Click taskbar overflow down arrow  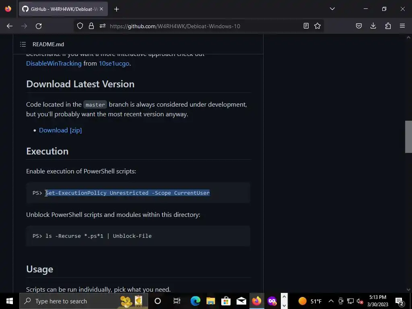pos(284,305)
